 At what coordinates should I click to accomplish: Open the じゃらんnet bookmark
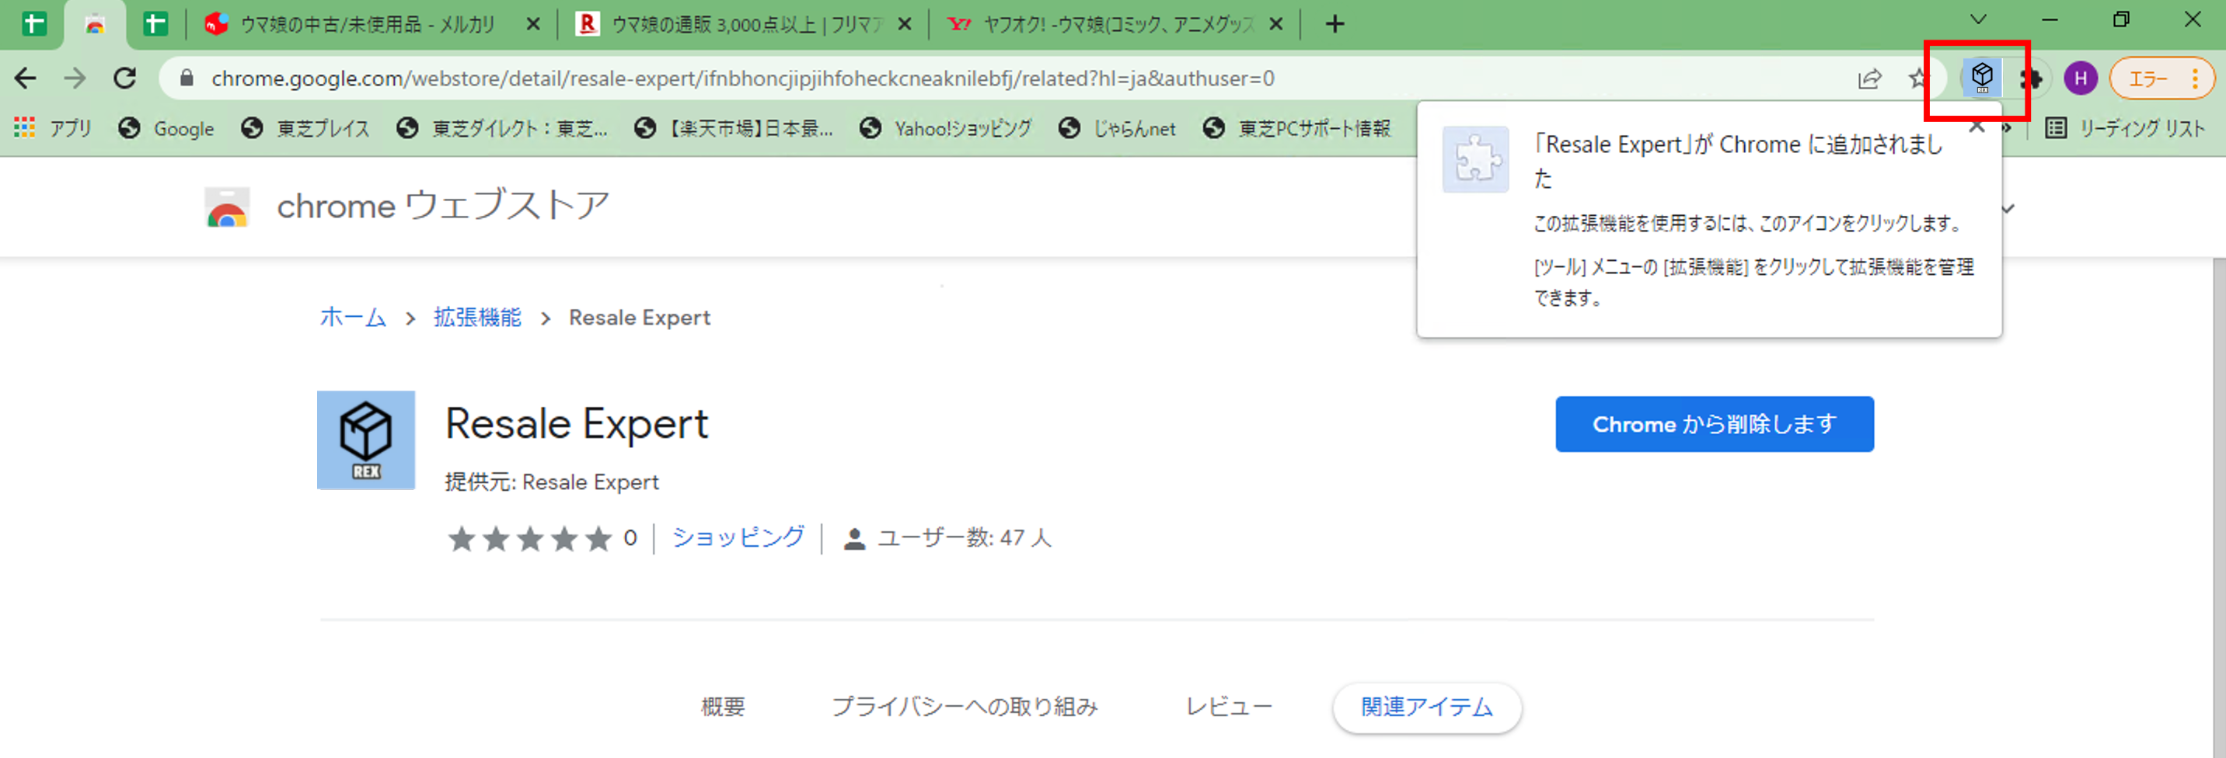click(x=1118, y=129)
